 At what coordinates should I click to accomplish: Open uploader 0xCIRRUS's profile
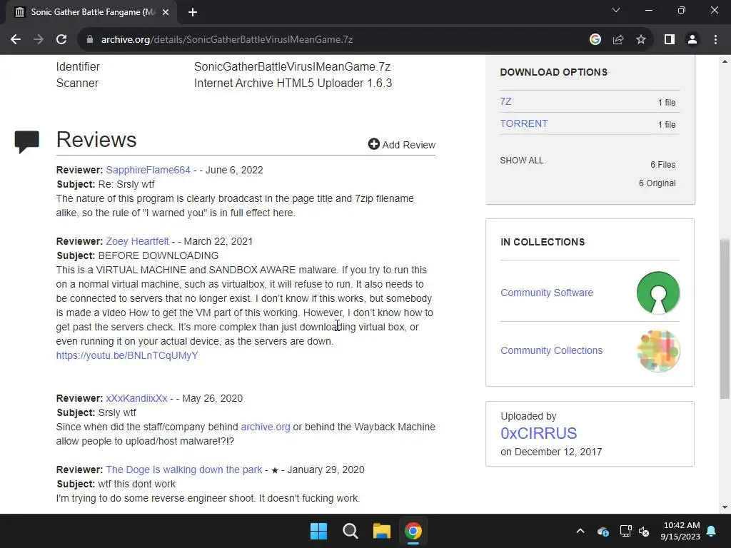538,433
